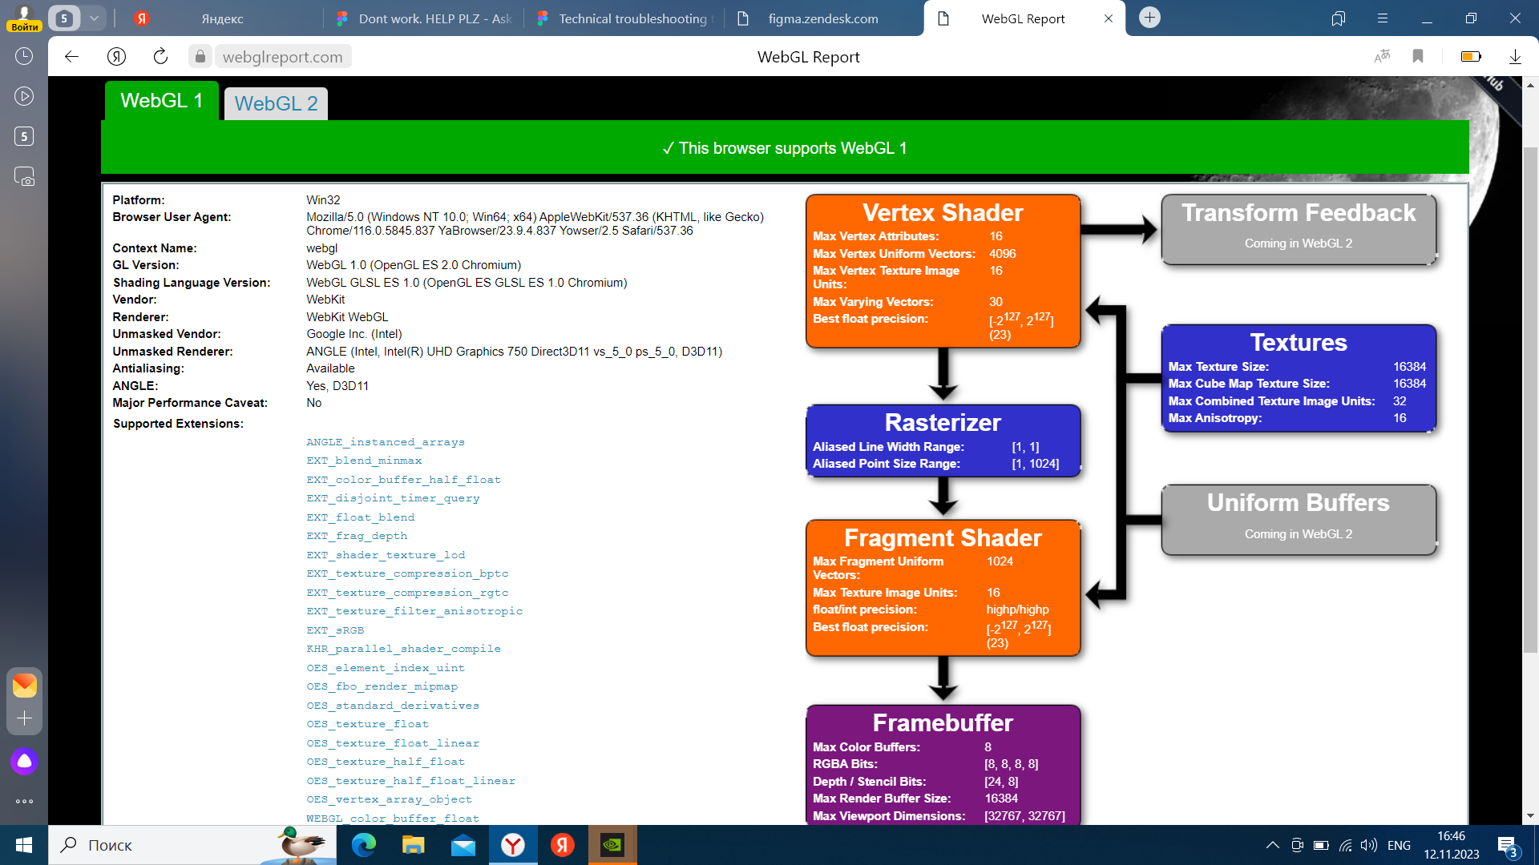This screenshot has height=865, width=1539.
Task: Click the Поиск taskbar search box
Action: click(192, 845)
